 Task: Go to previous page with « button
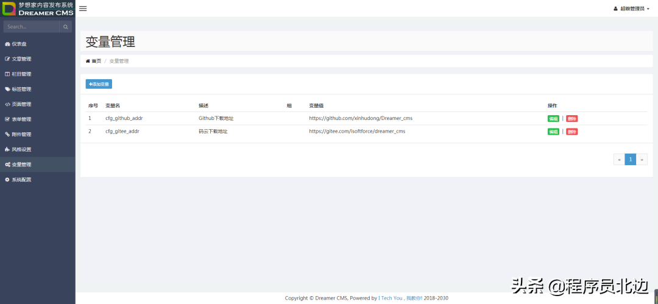619,160
